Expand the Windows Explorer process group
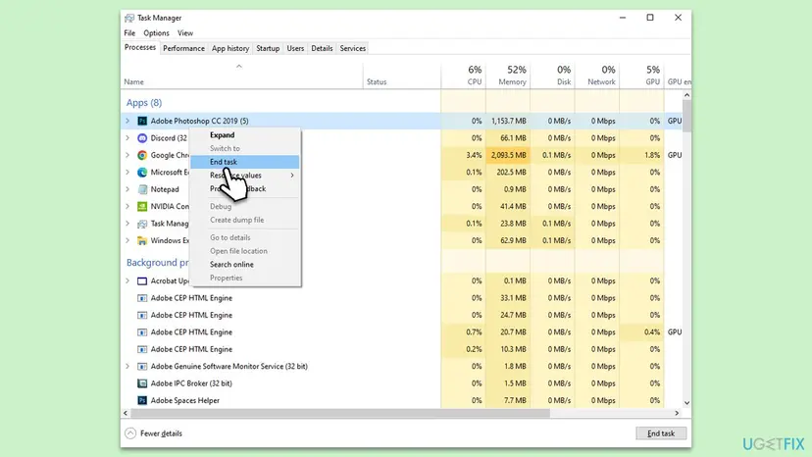The width and height of the screenshot is (812, 457). pyautogui.click(x=127, y=240)
